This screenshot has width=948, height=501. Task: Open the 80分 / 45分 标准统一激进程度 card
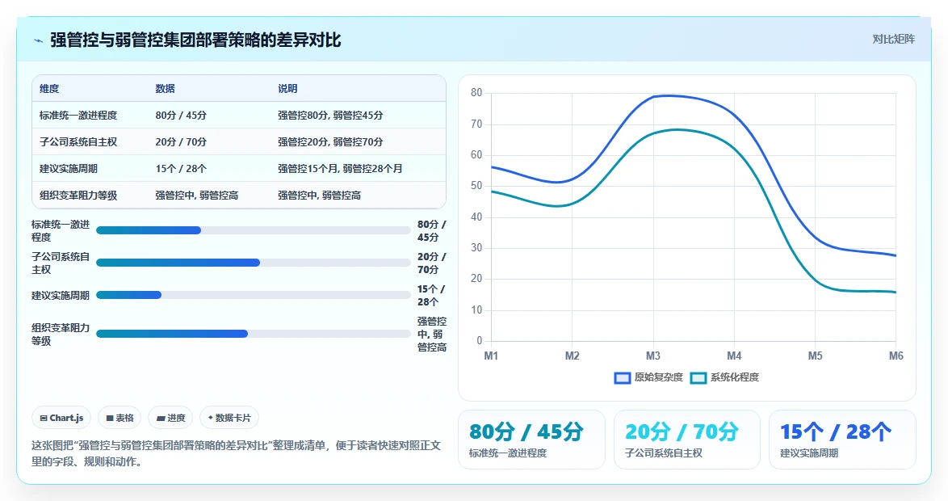[x=531, y=440]
